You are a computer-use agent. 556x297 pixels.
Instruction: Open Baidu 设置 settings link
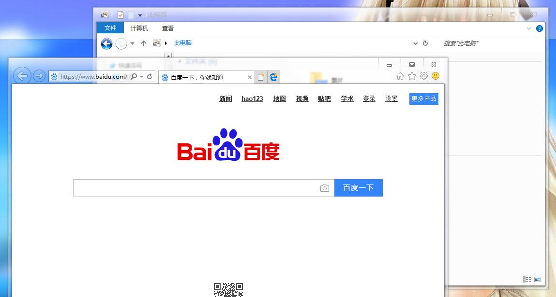point(391,99)
